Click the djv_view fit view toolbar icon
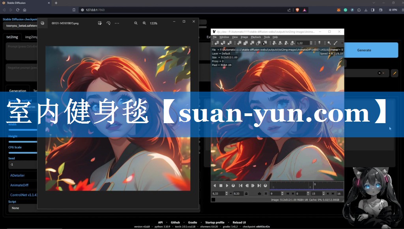This screenshot has height=229, width=404. [x=292, y=43]
